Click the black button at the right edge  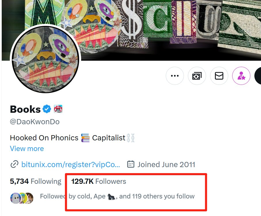point(258,76)
